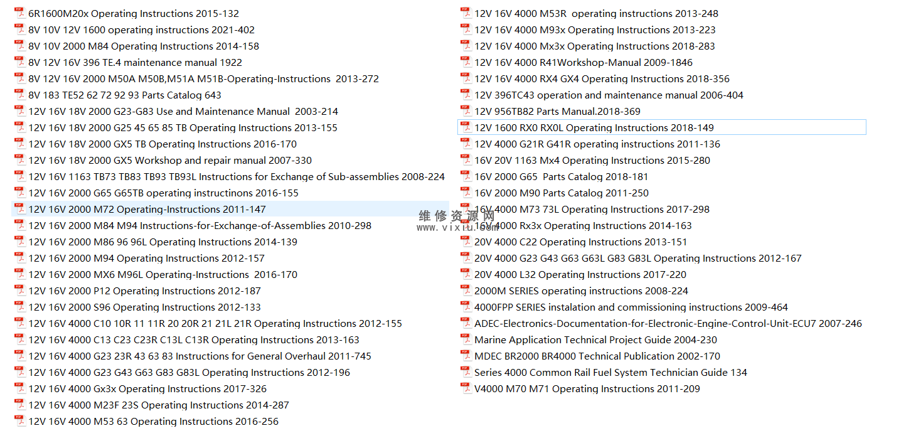Screen dimensions: 916x443
Task: Select 12V 16V 4000 R41 Workshop-Manual file
Action: 583,63
